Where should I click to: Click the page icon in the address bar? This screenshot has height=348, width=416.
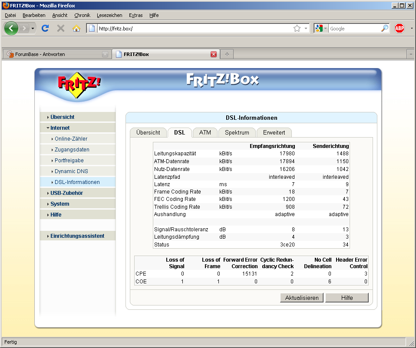click(92, 28)
